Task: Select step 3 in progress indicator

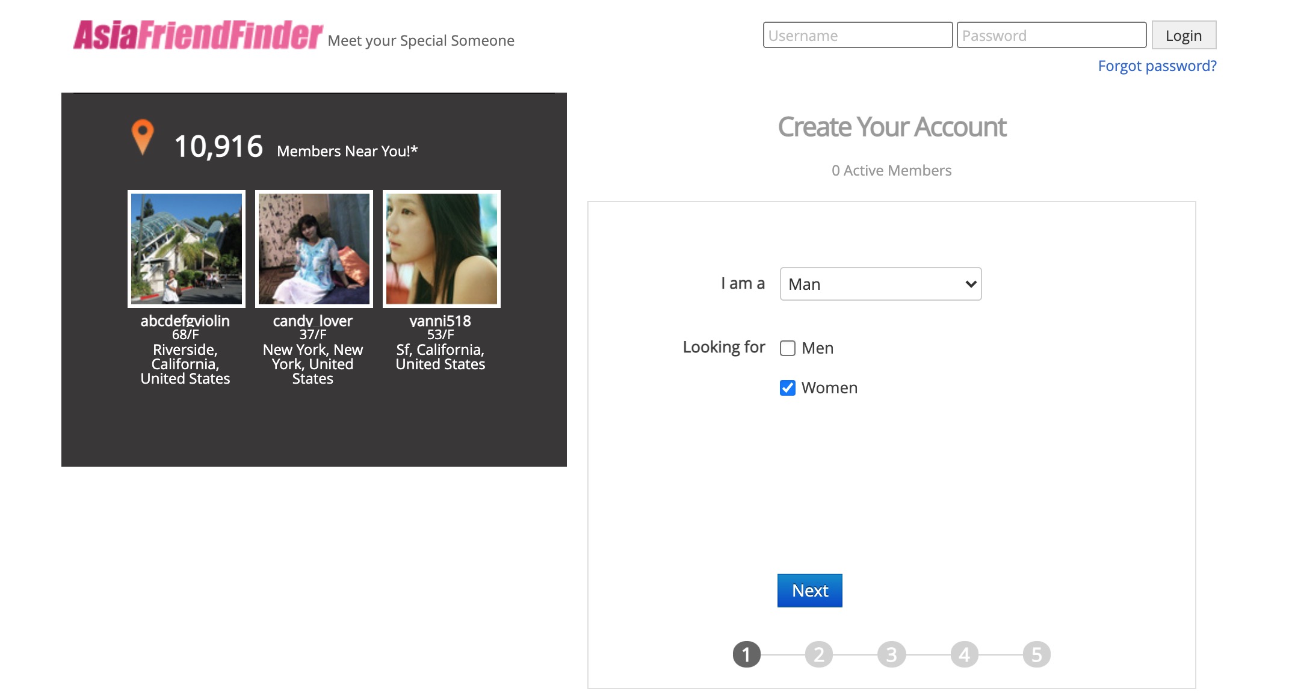Action: point(891,654)
